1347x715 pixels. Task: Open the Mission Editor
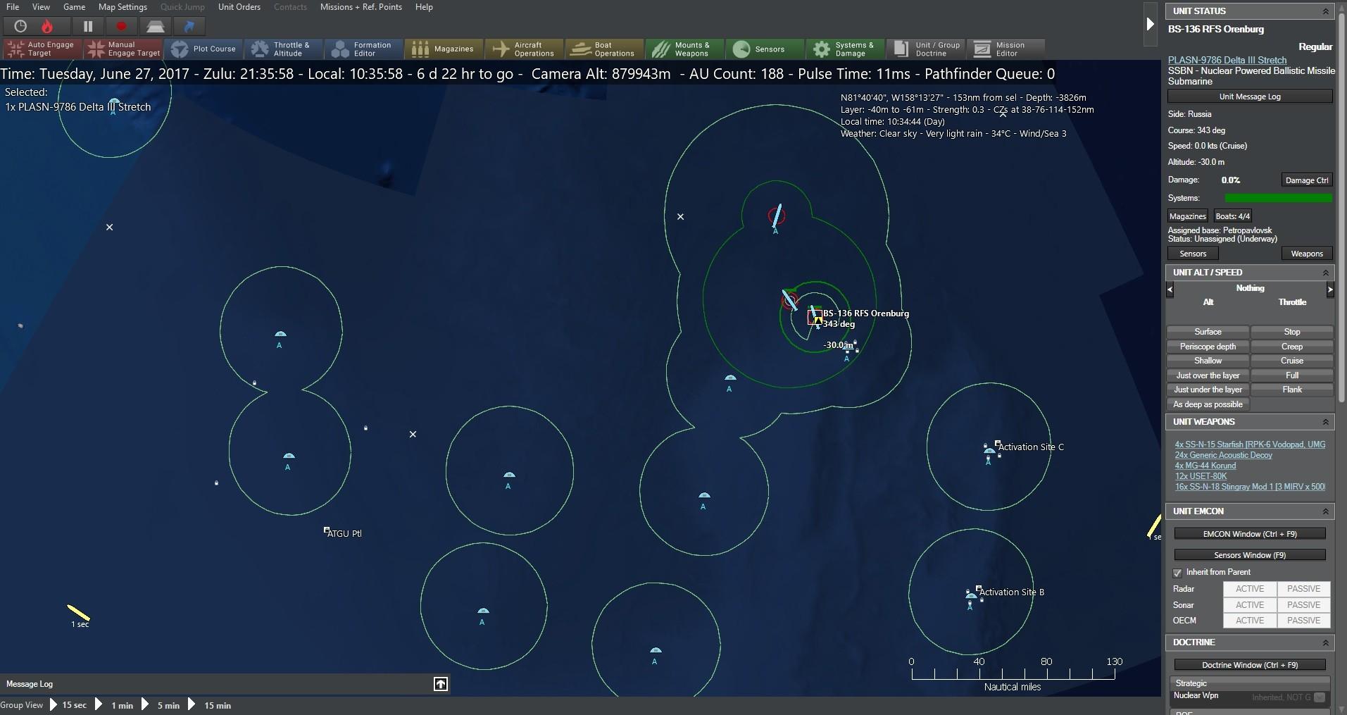(1005, 49)
